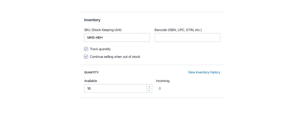Click the Inventory section heading
The image size is (304, 113).
[92, 20]
